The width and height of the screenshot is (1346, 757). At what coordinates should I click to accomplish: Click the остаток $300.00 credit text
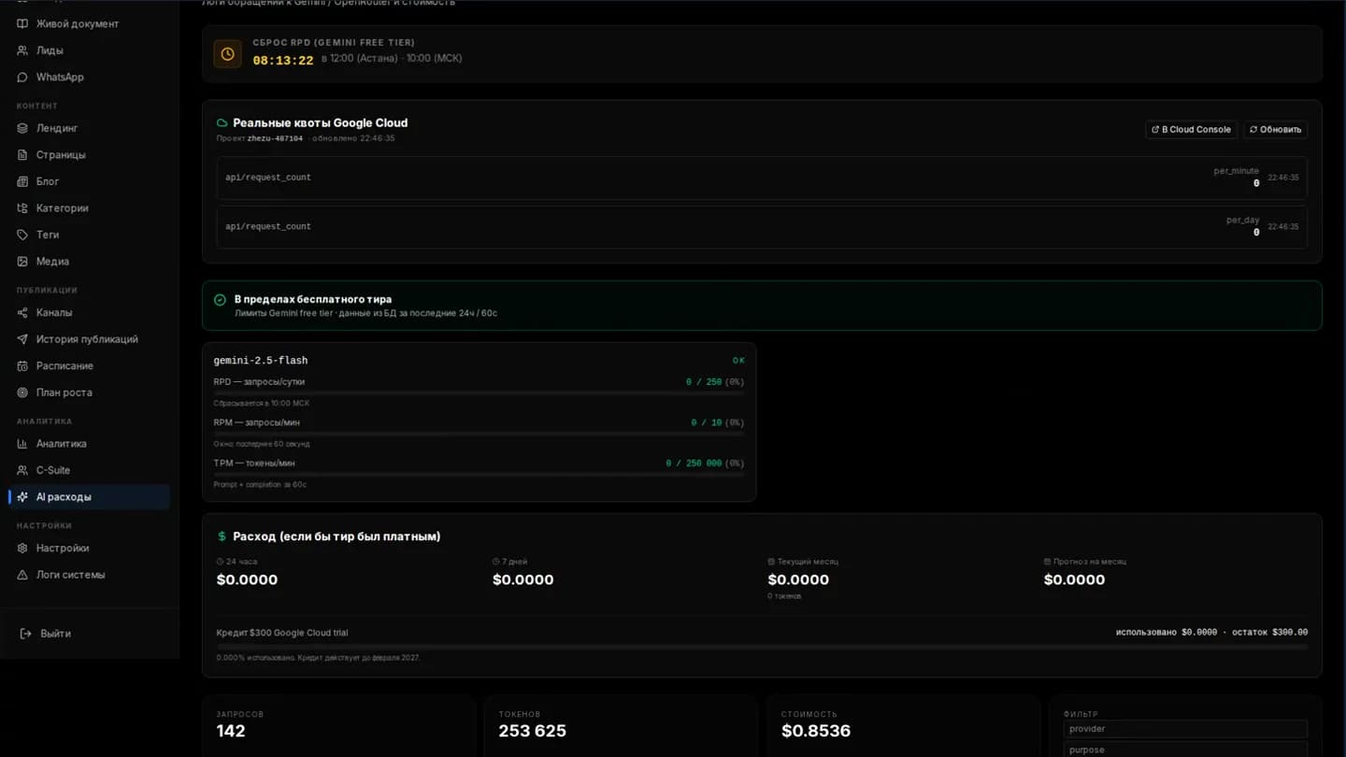1269,633
